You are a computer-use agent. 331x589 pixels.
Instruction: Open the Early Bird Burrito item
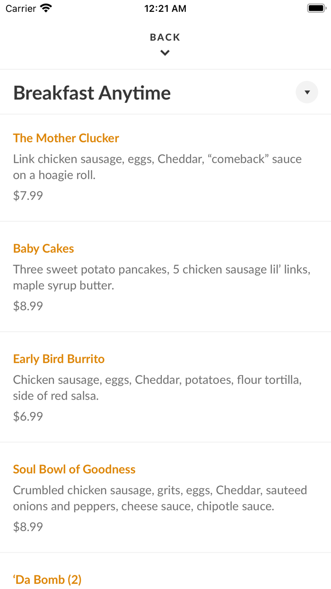(x=59, y=359)
